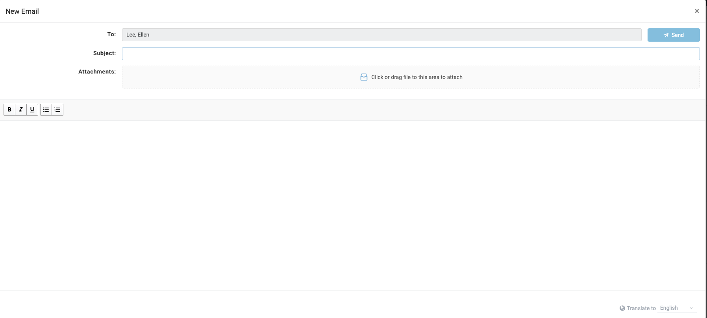Send the email to Ellen Lee
Viewport: 707px width, 318px height.
pyautogui.click(x=674, y=35)
